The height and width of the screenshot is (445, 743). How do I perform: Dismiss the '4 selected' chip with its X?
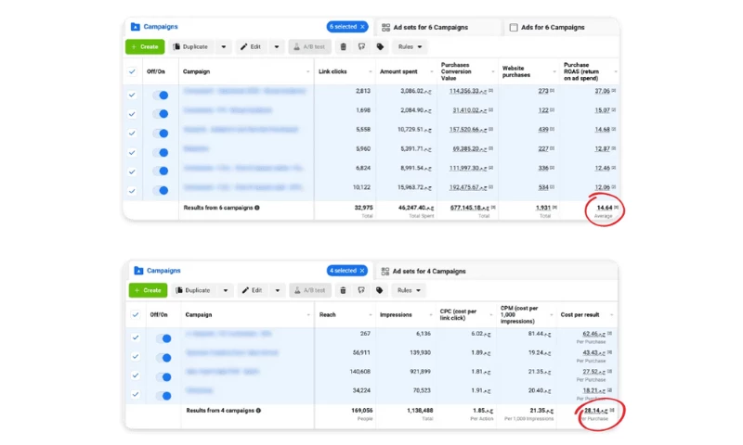click(363, 271)
